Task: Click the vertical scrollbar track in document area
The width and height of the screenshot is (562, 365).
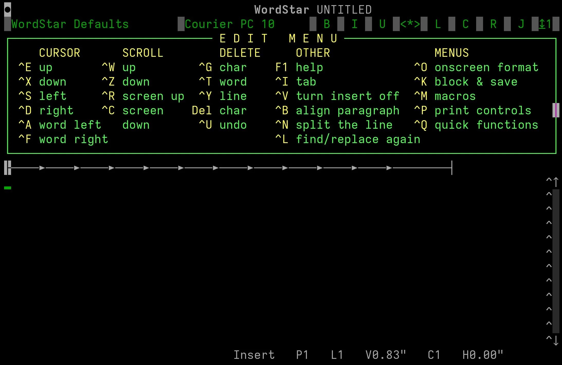Action: [x=556, y=261]
